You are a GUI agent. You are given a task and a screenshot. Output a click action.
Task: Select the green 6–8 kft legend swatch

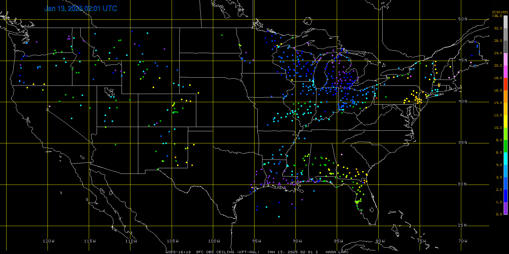(x=506, y=146)
